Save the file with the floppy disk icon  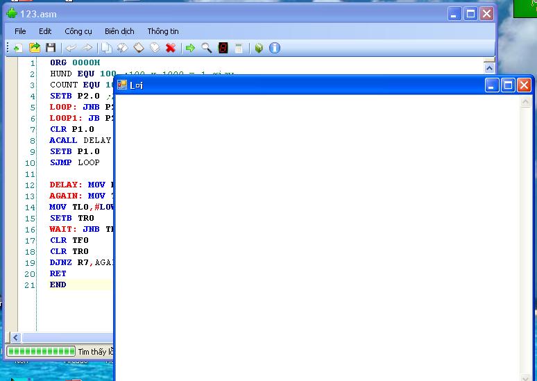(51, 48)
